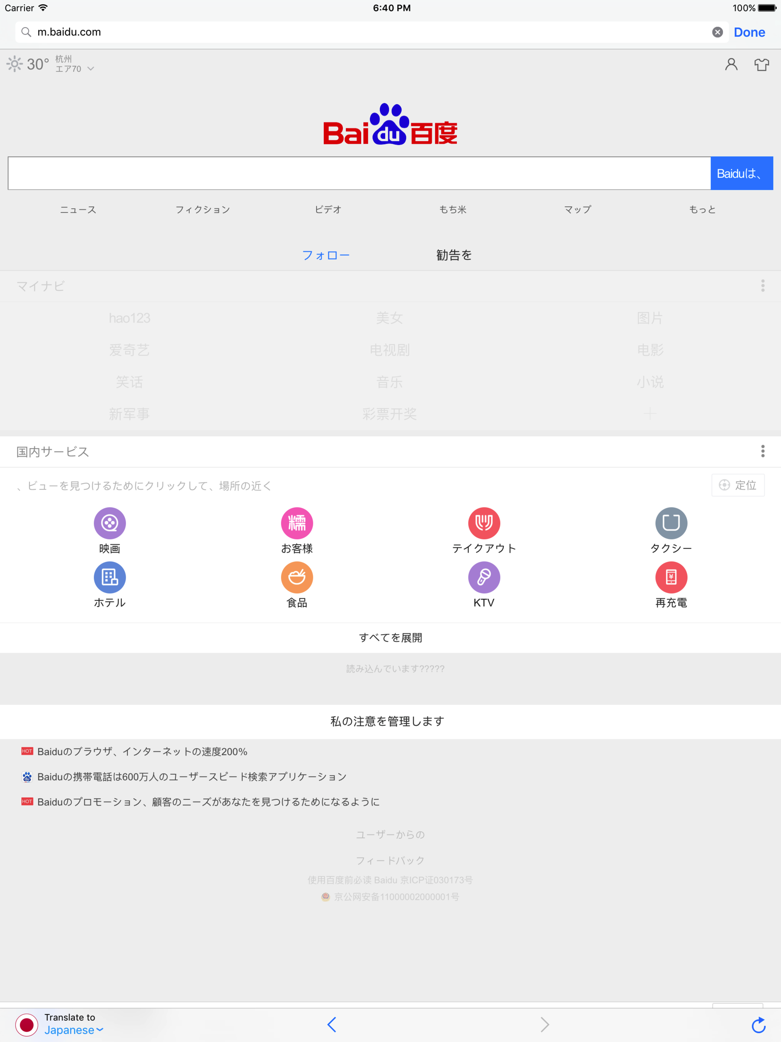Focus the Baidu search input box
781x1042 pixels.
359,174
